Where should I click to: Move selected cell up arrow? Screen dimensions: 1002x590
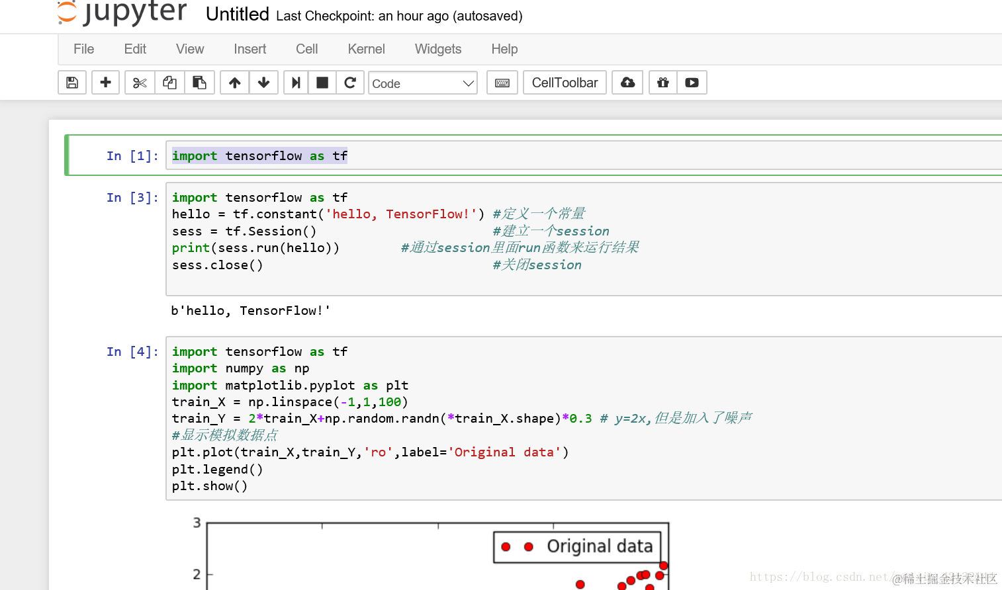point(234,83)
